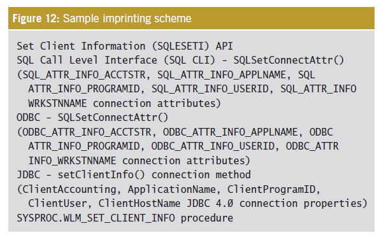Screen dimensions: 386x240
Task: Click the SQL_ATTR_INFO_USERID attribute
Action: click(x=210, y=89)
